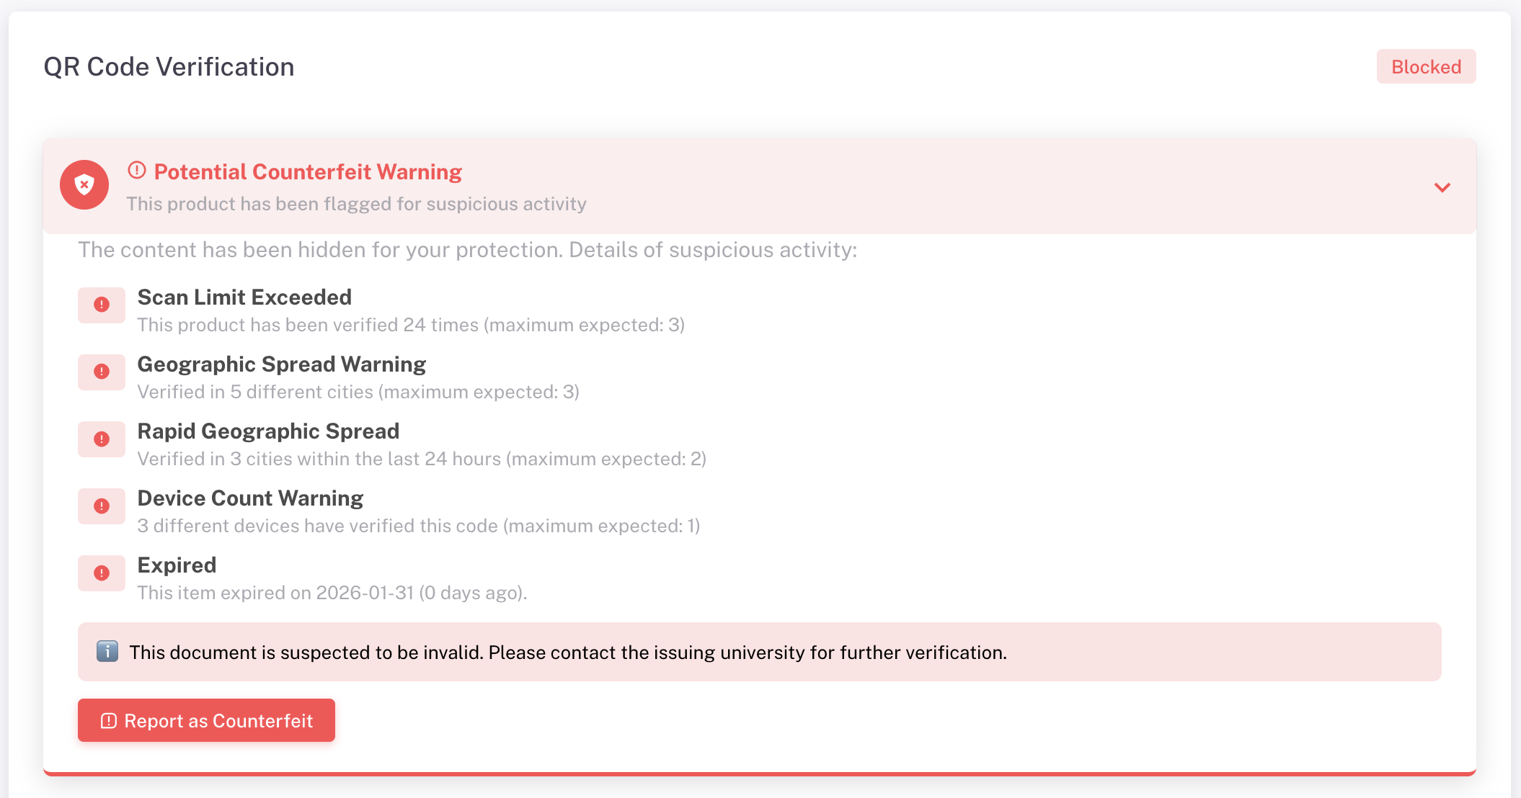Viewport: 1521px width, 798px height.
Task: Click the Device Count Warning heading
Action: pos(250,498)
